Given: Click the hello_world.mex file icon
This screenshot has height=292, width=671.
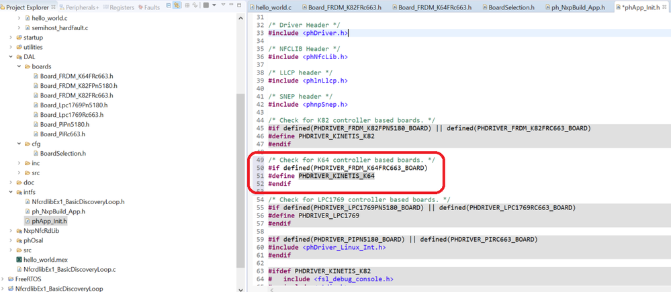Looking at the screenshot, I should point(19,260).
